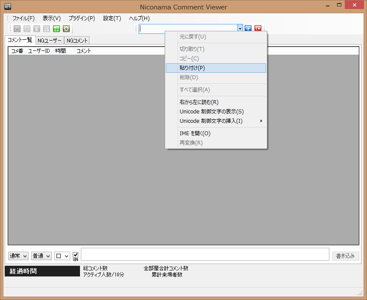Click the grayed robot face toolbar icon
Screen dimensions: 367x300
[17, 29]
